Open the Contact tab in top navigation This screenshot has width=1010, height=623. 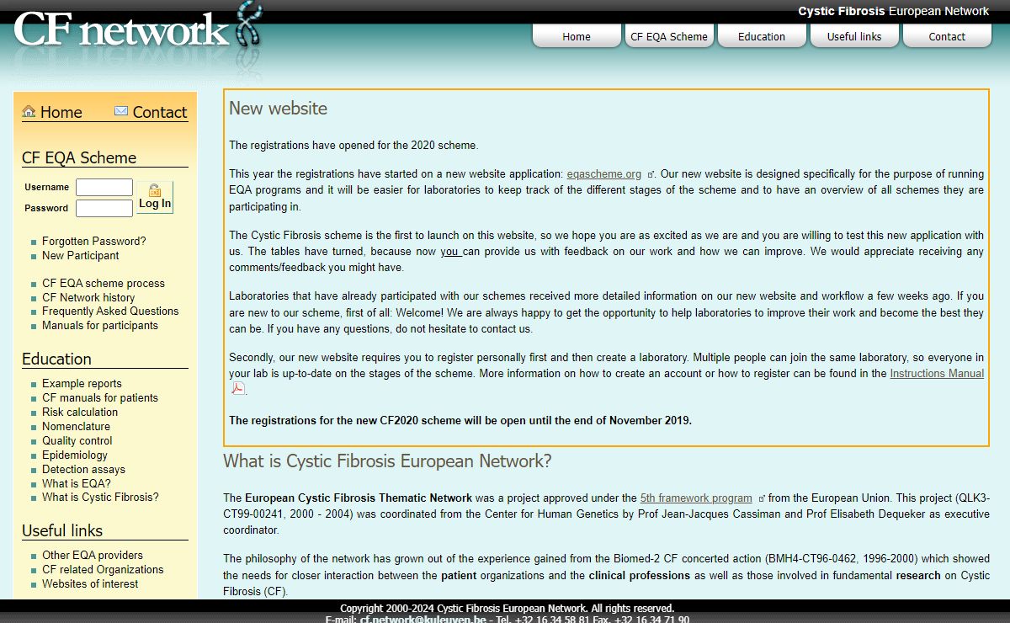(947, 36)
